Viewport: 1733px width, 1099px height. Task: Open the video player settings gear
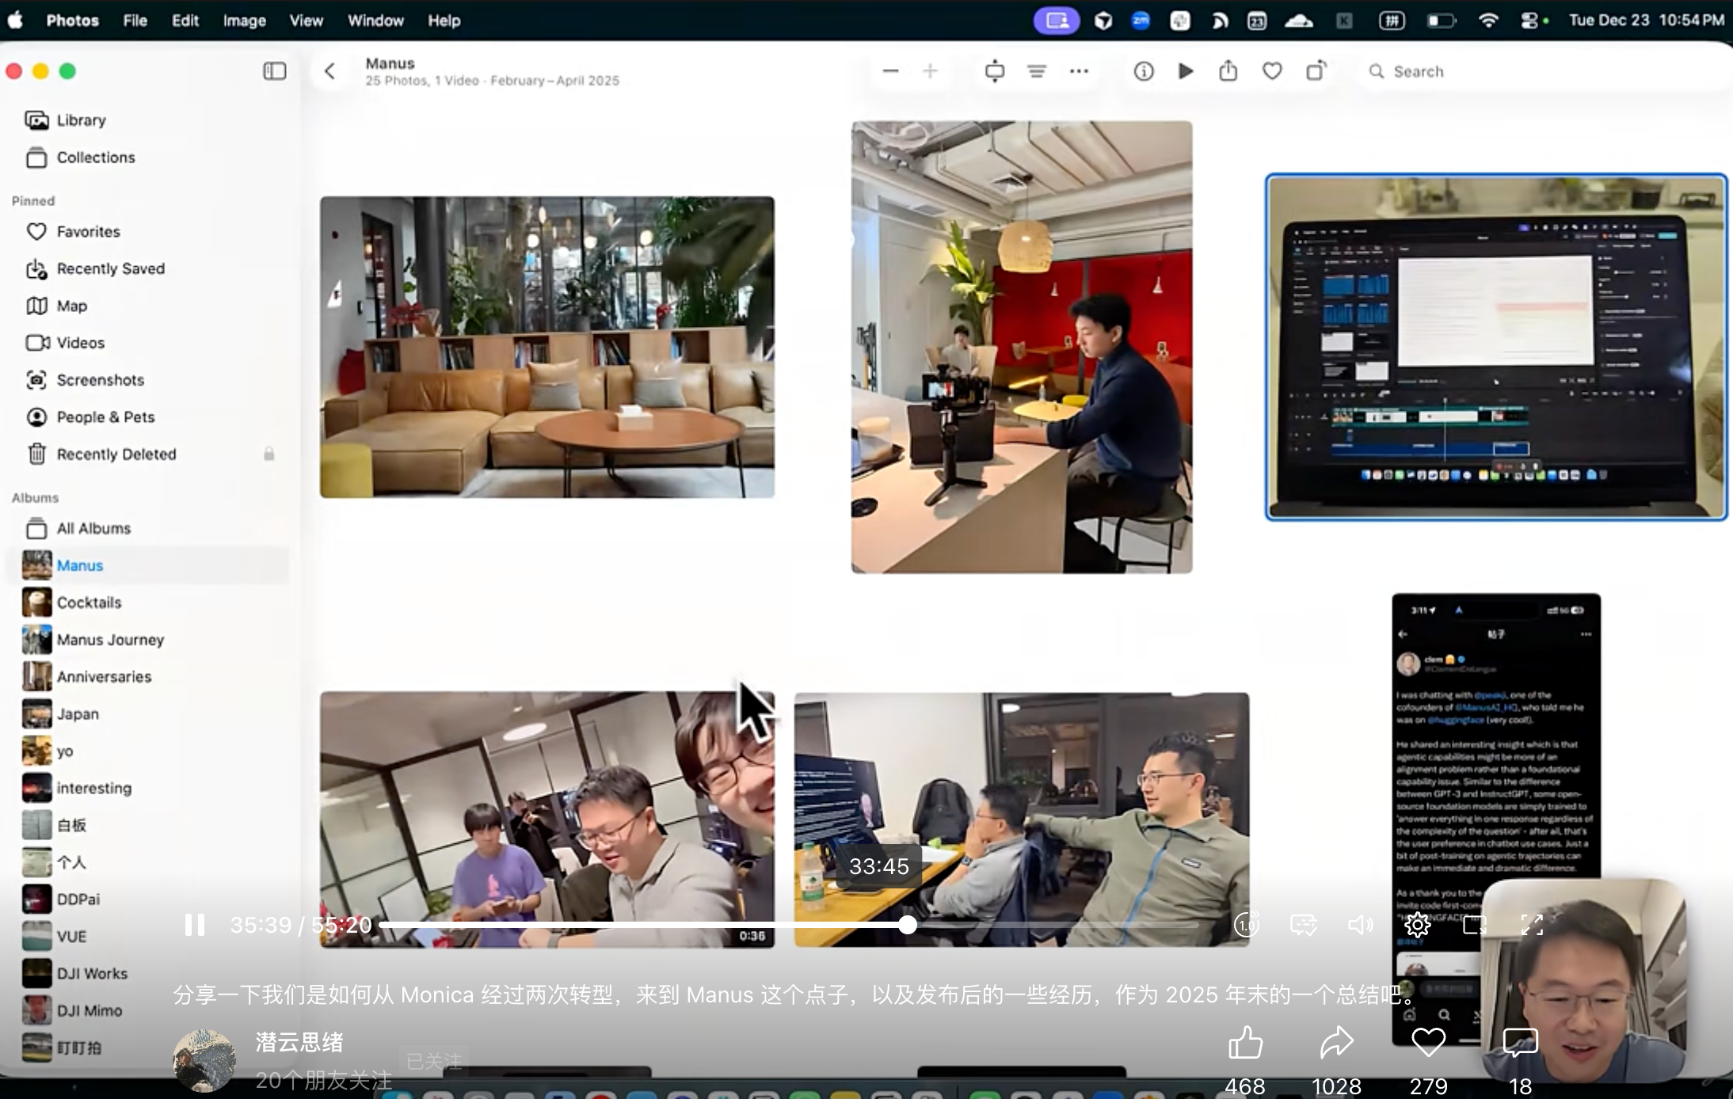[x=1417, y=925]
